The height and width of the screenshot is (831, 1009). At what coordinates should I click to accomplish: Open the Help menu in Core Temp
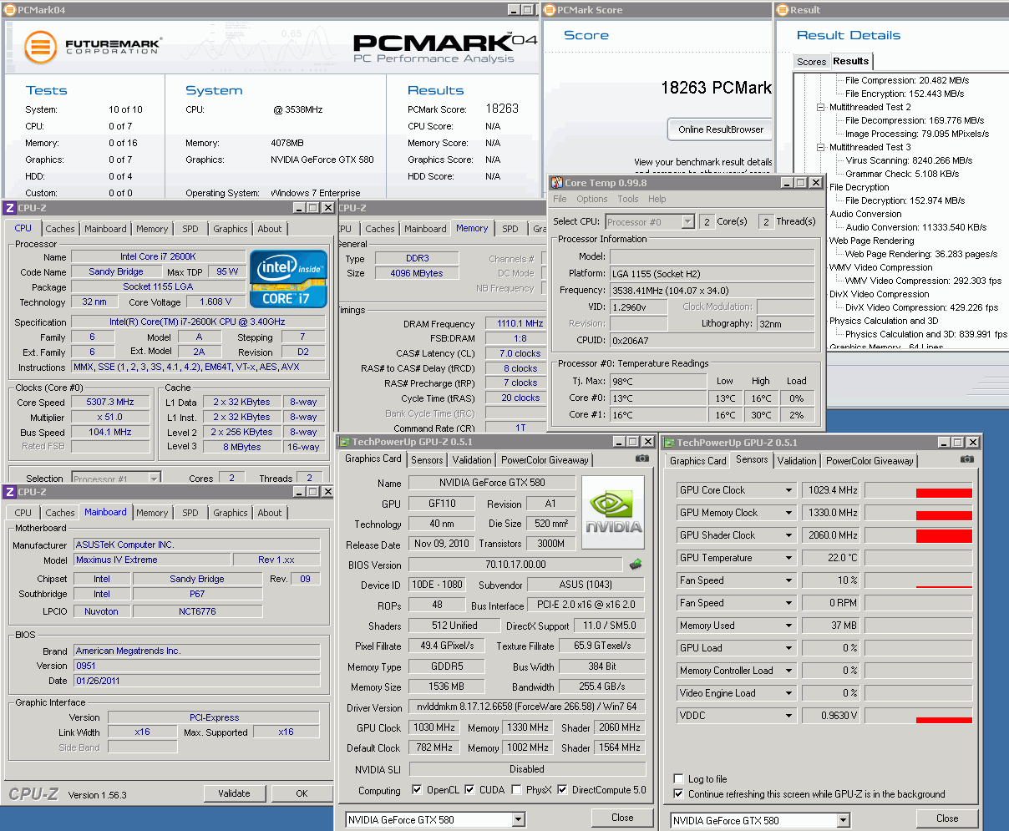(657, 199)
